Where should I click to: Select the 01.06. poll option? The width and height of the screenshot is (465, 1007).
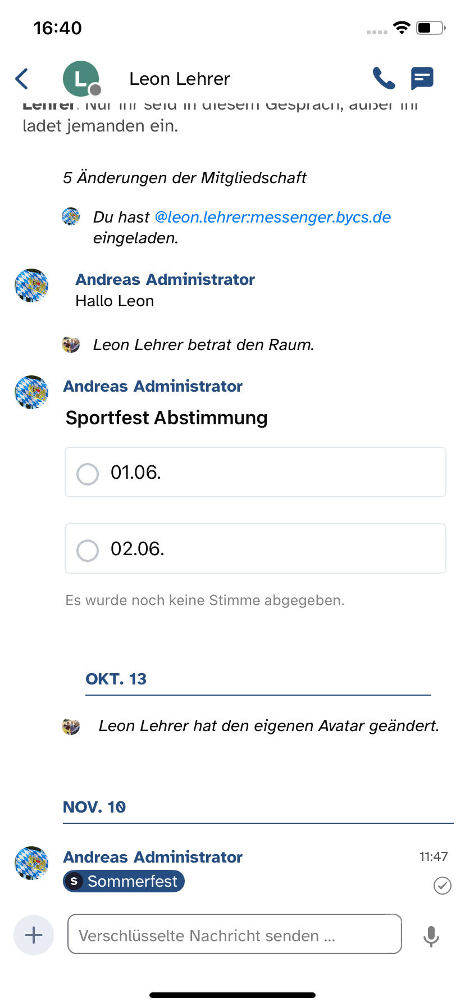click(256, 473)
